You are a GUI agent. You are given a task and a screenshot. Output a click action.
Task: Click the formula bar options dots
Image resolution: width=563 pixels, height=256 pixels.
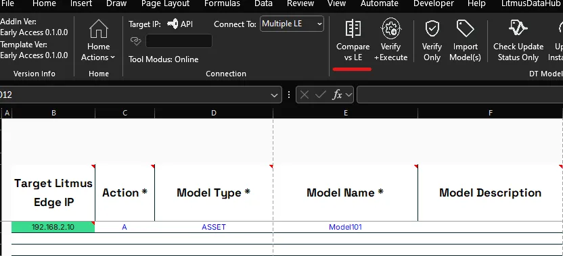point(289,95)
